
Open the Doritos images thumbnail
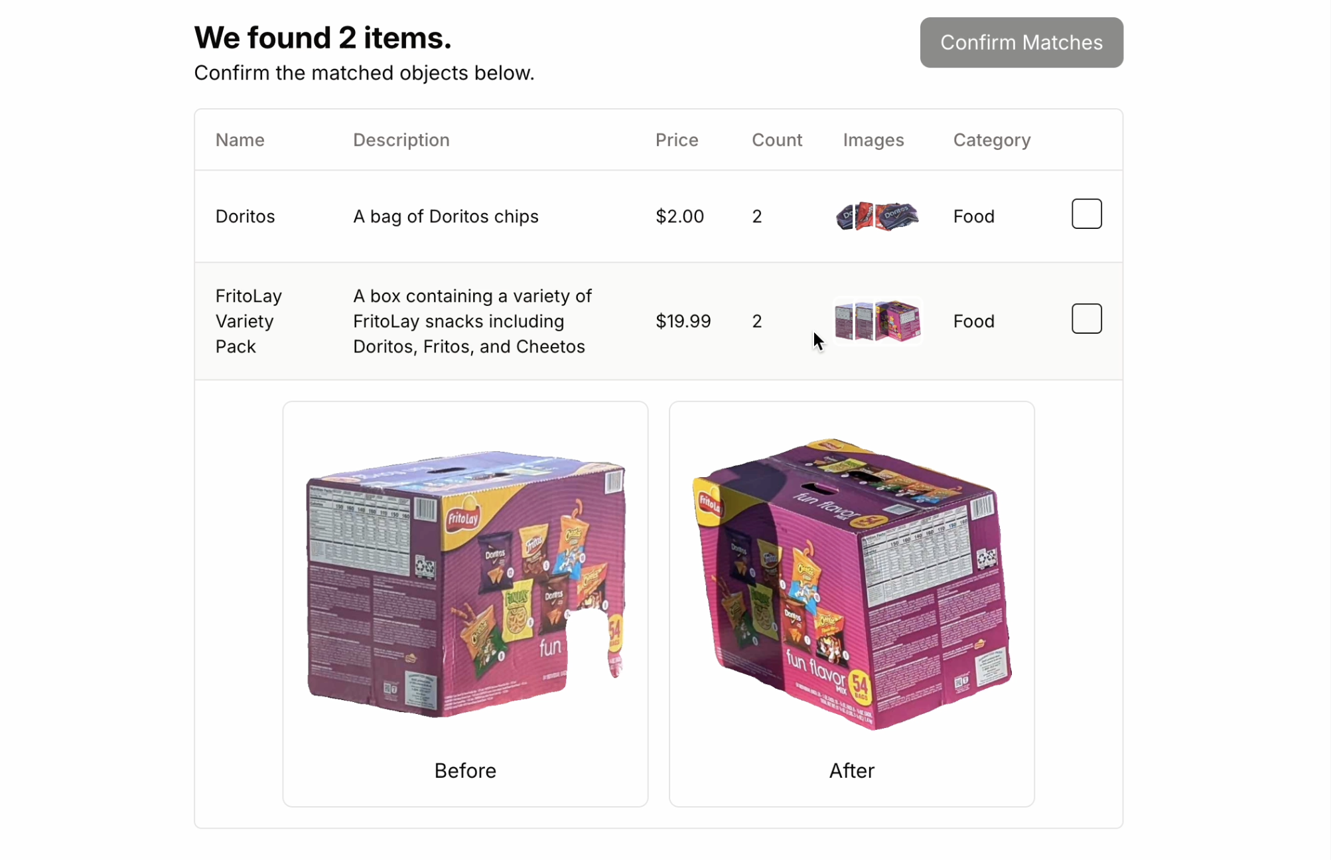(x=877, y=216)
